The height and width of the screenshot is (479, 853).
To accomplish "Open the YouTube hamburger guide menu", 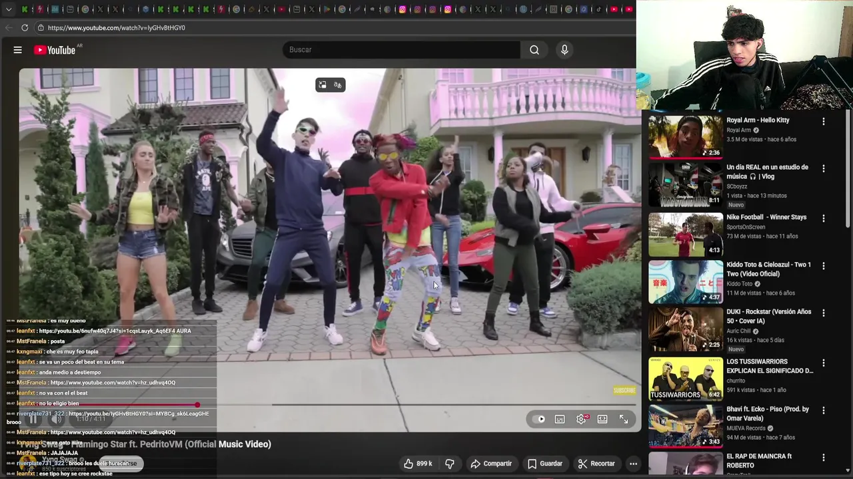I will pyautogui.click(x=18, y=50).
